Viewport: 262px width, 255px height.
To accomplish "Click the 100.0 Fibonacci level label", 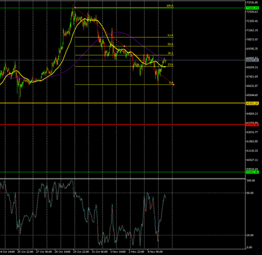I will click(x=170, y=6).
